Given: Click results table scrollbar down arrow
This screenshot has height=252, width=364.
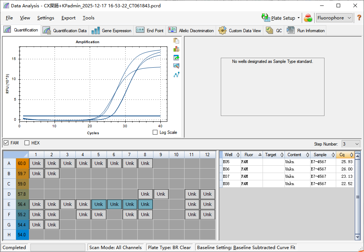Looking at the screenshot, I should pos(357,237).
